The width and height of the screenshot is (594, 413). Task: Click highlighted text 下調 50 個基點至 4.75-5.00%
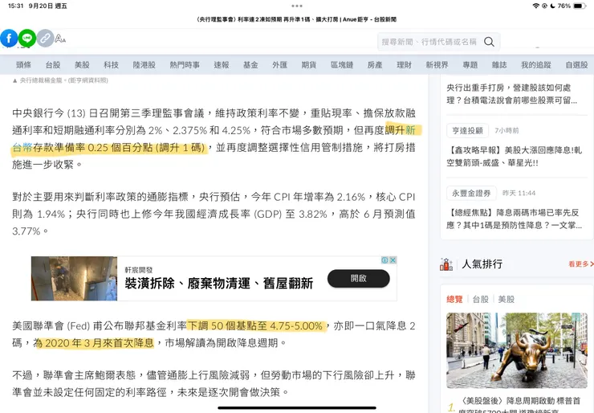(x=257, y=325)
